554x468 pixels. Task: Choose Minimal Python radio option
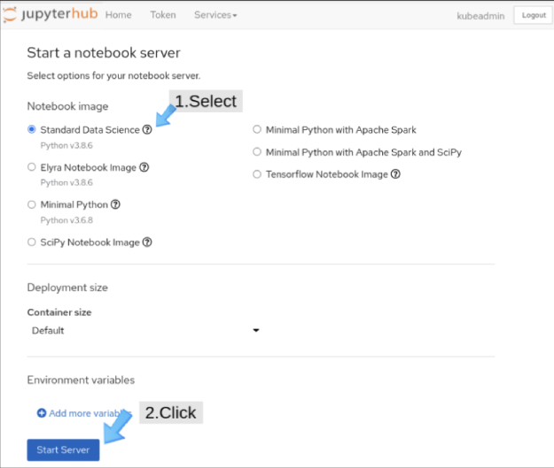tap(32, 204)
